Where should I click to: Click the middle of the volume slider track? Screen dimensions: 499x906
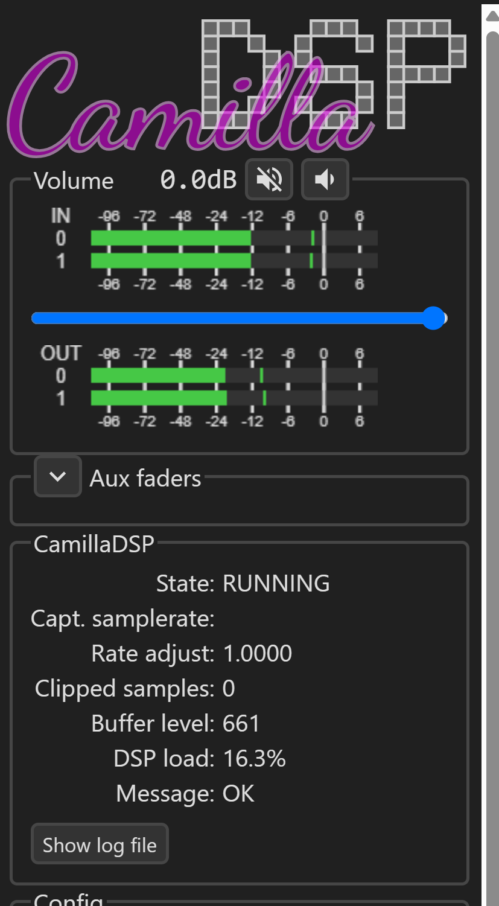239,318
